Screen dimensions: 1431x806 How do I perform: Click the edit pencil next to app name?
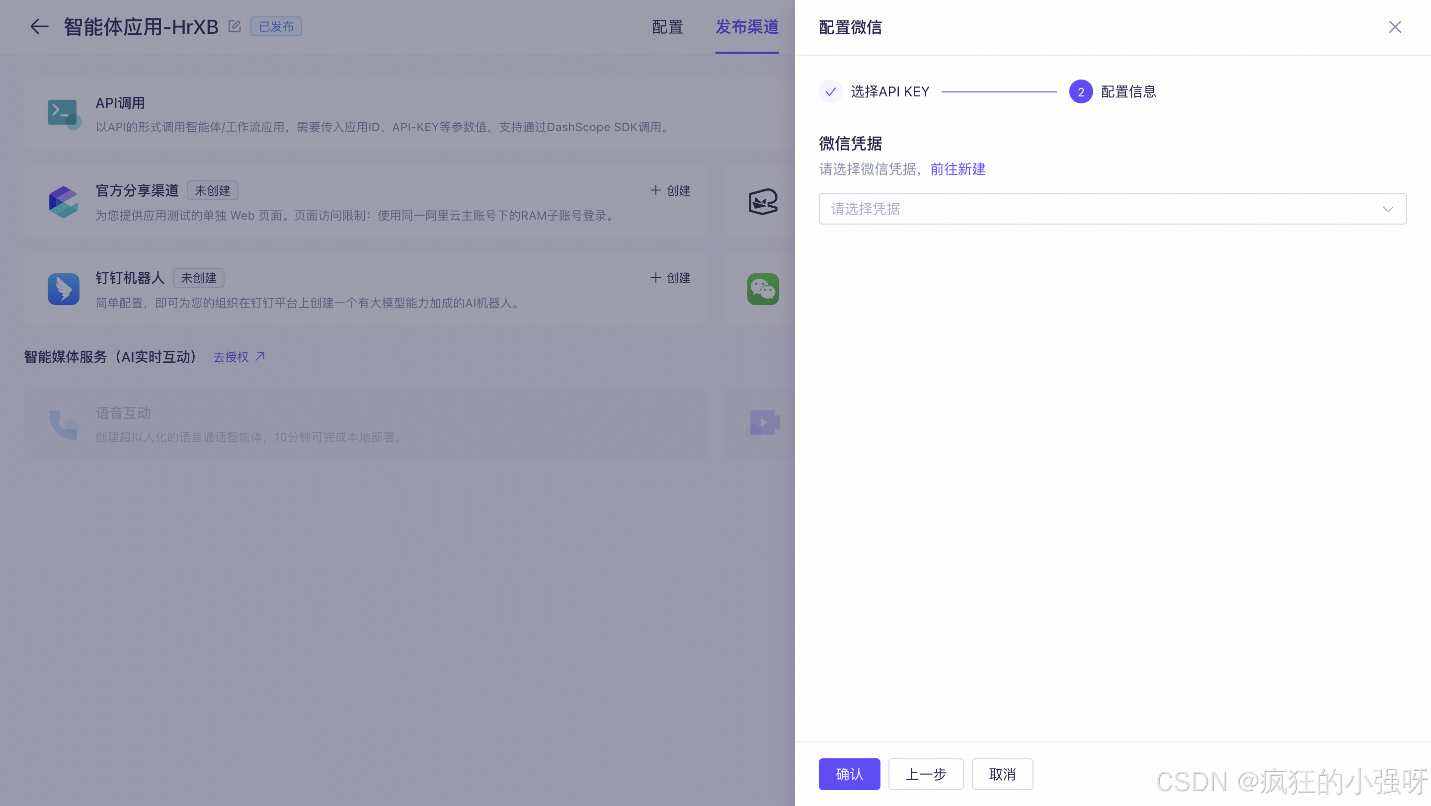tap(235, 27)
